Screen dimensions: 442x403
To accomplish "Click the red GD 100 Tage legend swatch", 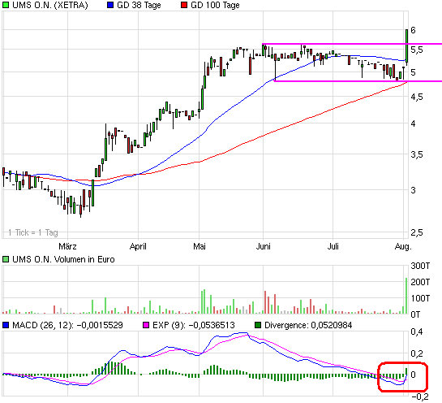I will tap(184, 5).
